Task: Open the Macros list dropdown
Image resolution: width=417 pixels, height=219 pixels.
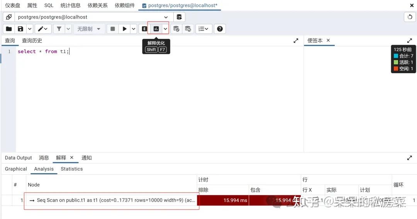Action: (204, 29)
